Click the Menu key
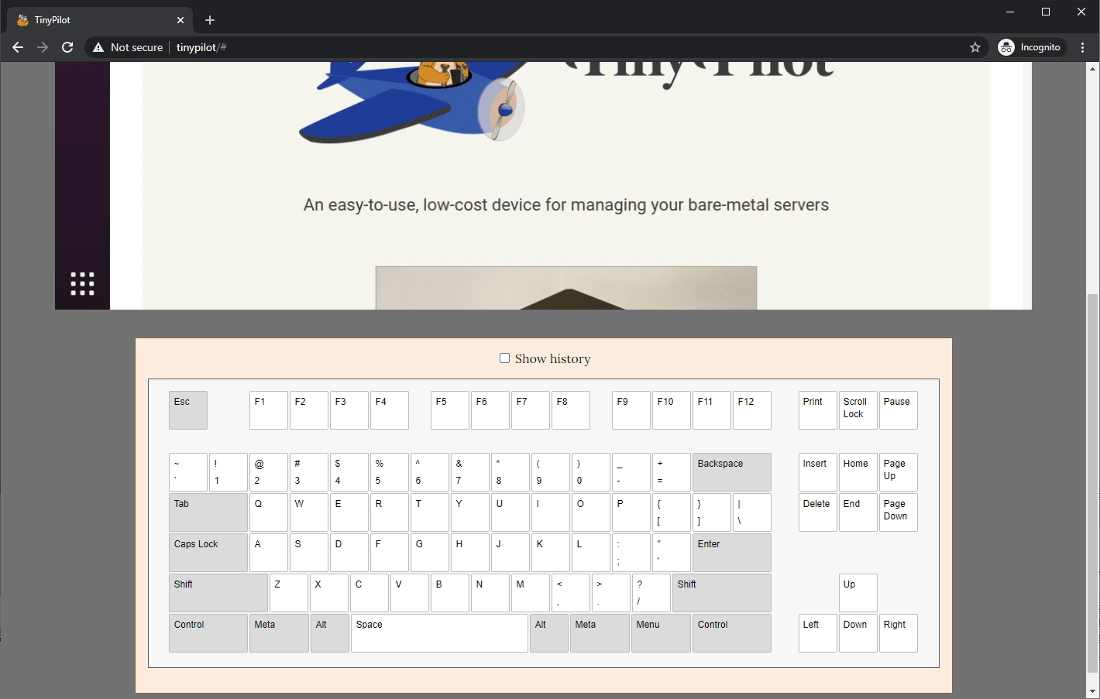 [661, 633]
